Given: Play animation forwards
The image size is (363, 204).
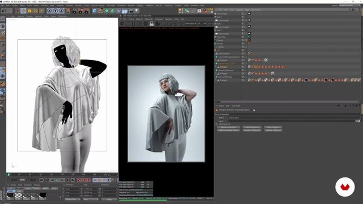Looking at the screenshot, I should coord(57,180).
